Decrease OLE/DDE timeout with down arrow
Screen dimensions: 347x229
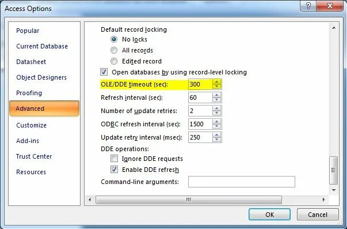(x=216, y=87)
